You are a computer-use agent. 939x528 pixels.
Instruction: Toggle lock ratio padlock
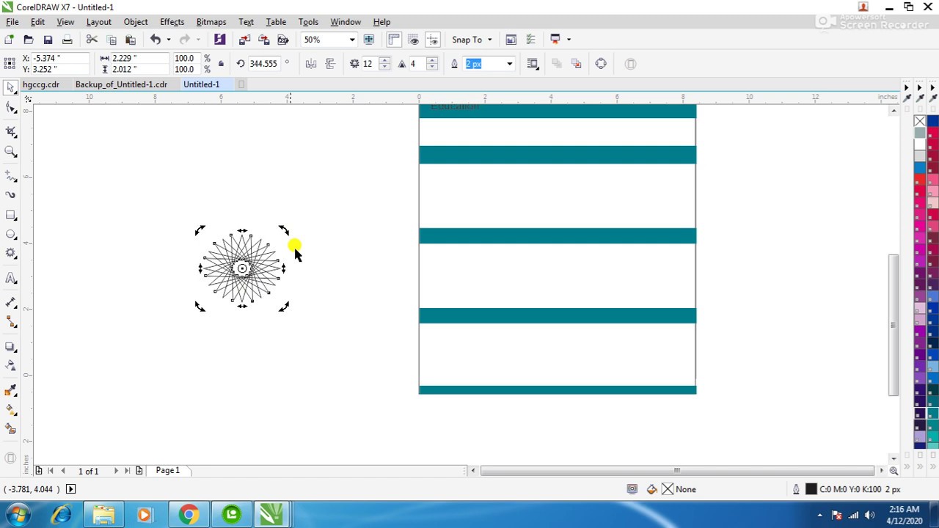click(x=221, y=64)
